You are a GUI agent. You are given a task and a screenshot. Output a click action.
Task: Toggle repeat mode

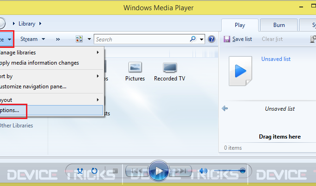[x=94, y=171]
